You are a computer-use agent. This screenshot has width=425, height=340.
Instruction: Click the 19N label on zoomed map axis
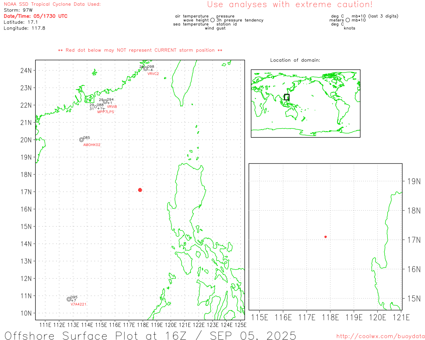point(414,181)
